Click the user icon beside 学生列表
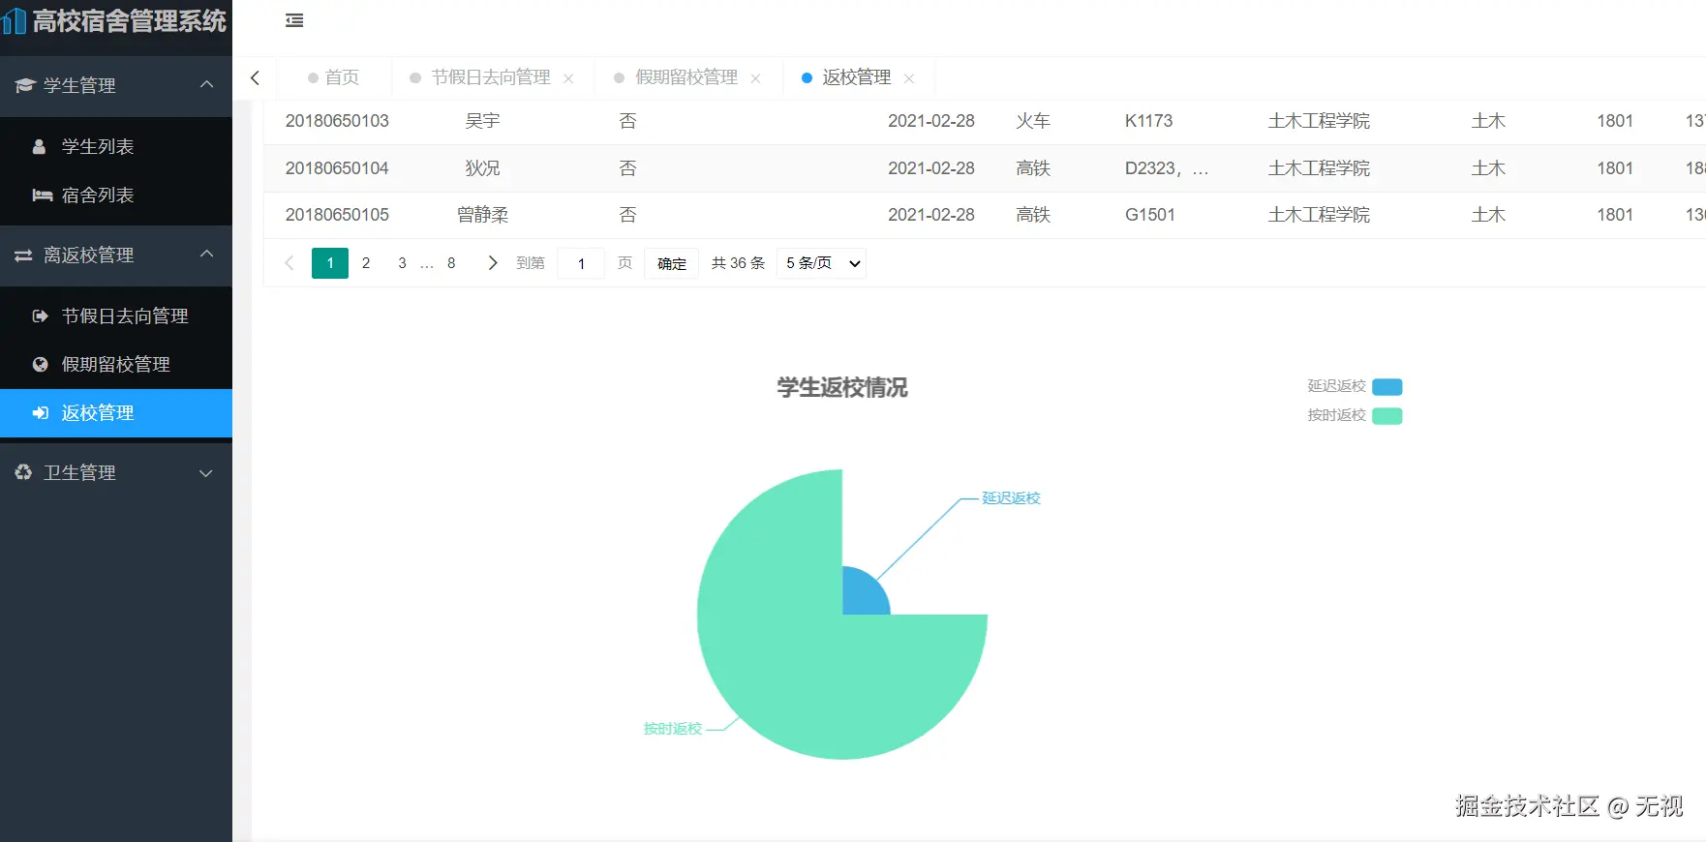This screenshot has height=842, width=1706. [x=40, y=146]
